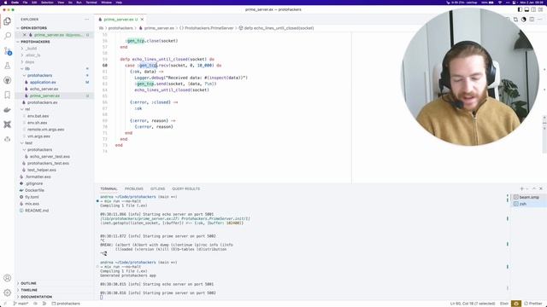The image size is (547, 307).
Task: Open the crossed-tools icon in activity bar
Action: pos(8,125)
